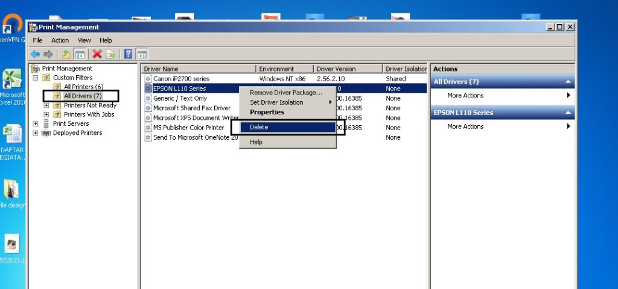Click the All Printers (6) filter icon
The image size is (618, 289).
[57, 87]
